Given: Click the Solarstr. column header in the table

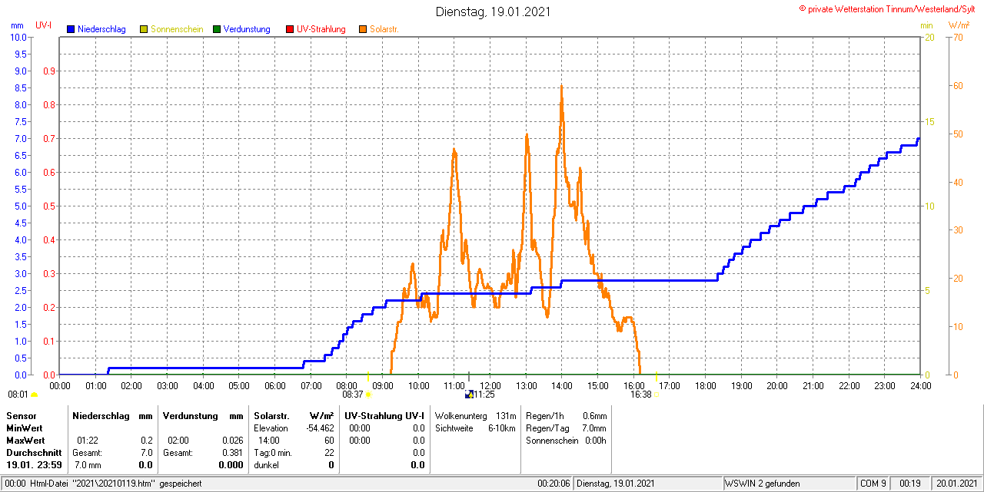Looking at the screenshot, I should pyautogui.click(x=271, y=415).
